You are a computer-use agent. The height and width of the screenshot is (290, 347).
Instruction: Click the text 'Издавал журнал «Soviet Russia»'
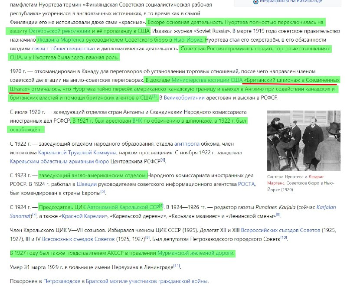pyautogui.click(x=190, y=31)
